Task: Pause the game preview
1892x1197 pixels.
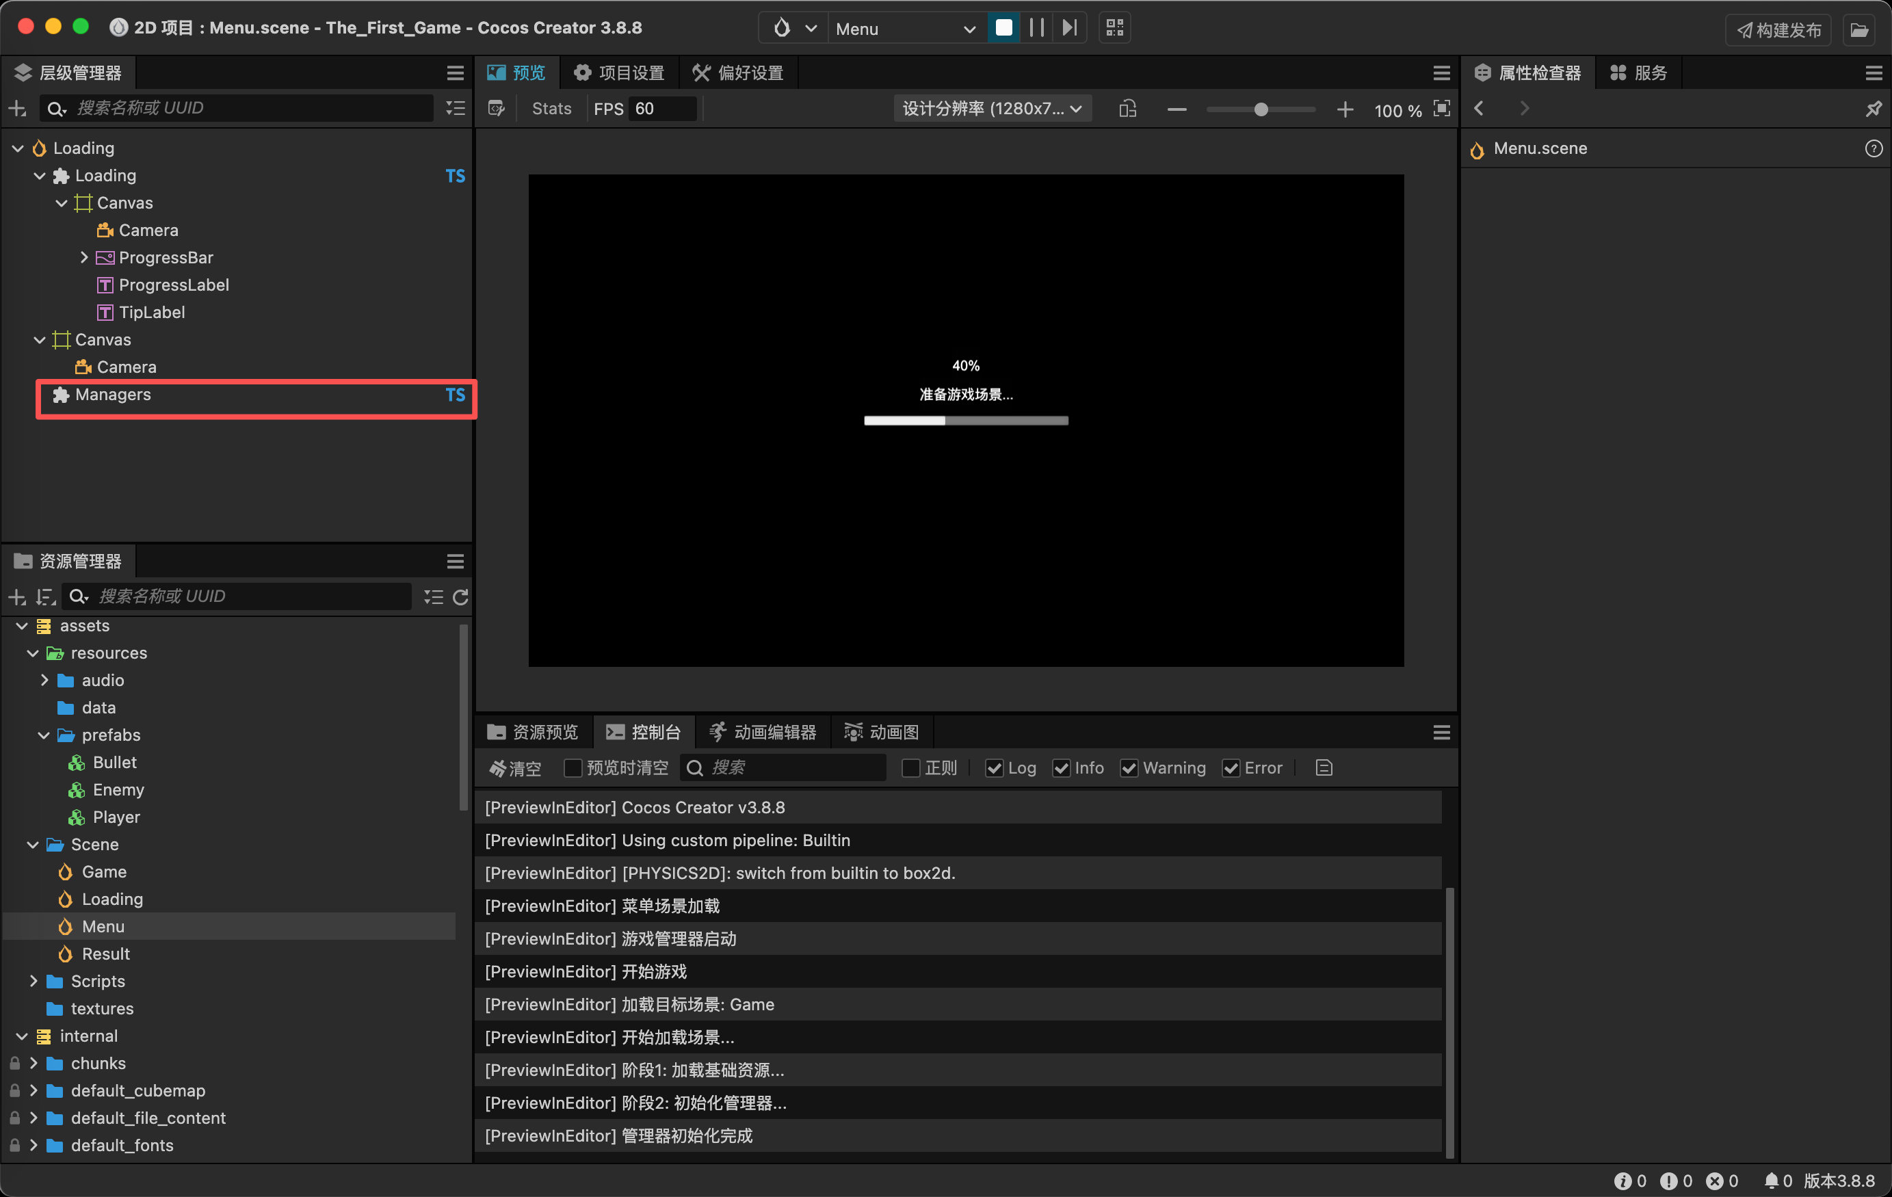Action: 1036,28
